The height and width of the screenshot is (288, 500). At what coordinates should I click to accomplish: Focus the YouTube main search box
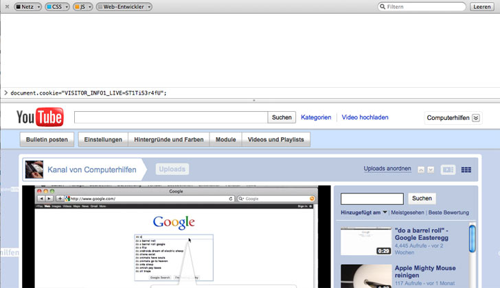(x=171, y=117)
